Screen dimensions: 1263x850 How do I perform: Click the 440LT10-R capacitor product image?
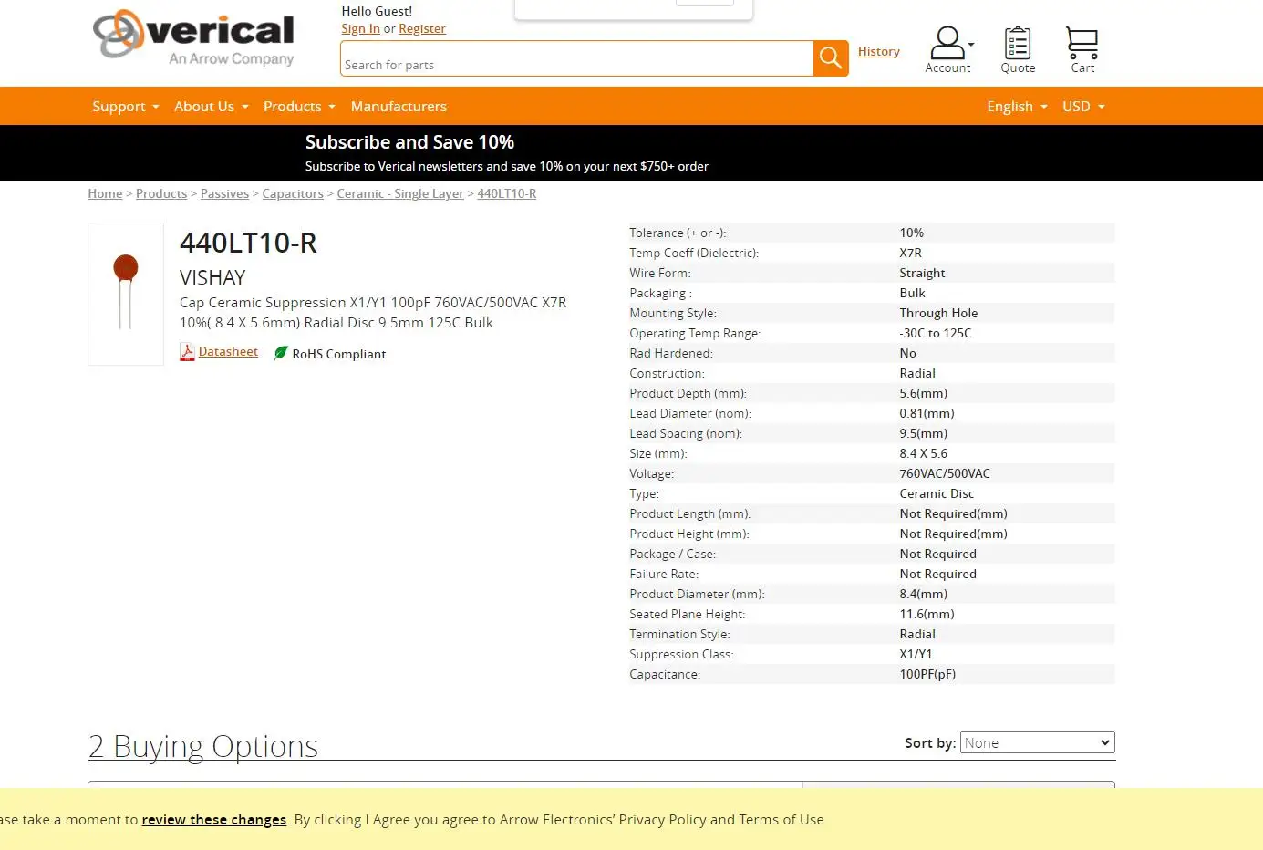pos(126,294)
